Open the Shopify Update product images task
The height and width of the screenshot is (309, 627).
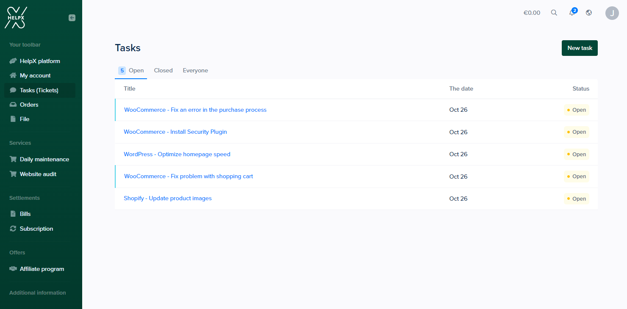(168, 198)
